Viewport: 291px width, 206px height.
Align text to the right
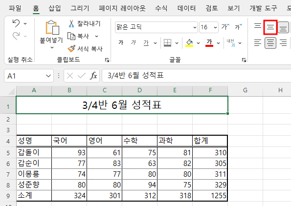pyautogui.click(x=283, y=43)
